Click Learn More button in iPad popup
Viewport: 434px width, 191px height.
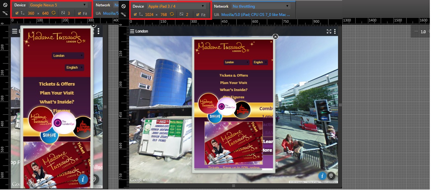(x=268, y=146)
